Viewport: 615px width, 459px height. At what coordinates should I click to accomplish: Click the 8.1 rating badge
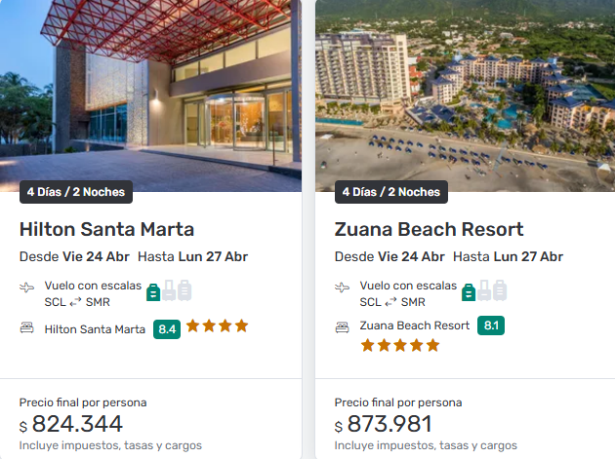(x=490, y=325)
